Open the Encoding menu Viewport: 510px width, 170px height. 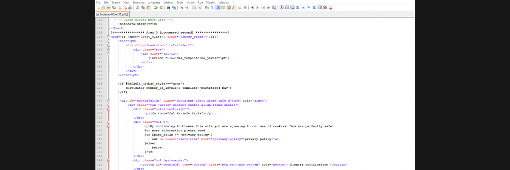point(138,3)
